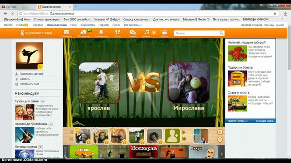The height and width of the screenshot is (163, 291).
Task: Click the yellow car game banner
Action: pos(84,152)
